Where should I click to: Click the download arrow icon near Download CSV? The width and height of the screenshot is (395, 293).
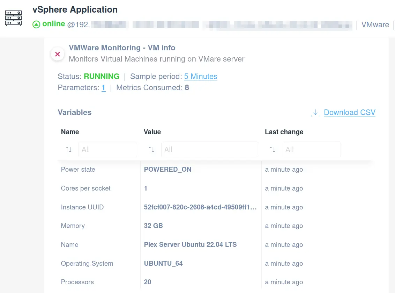[315, 113]
